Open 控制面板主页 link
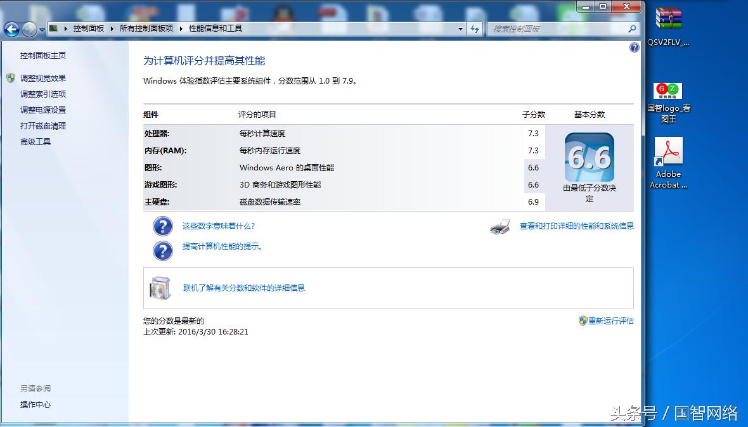Screen dimensions: 748x427 (x=43, y=56)
